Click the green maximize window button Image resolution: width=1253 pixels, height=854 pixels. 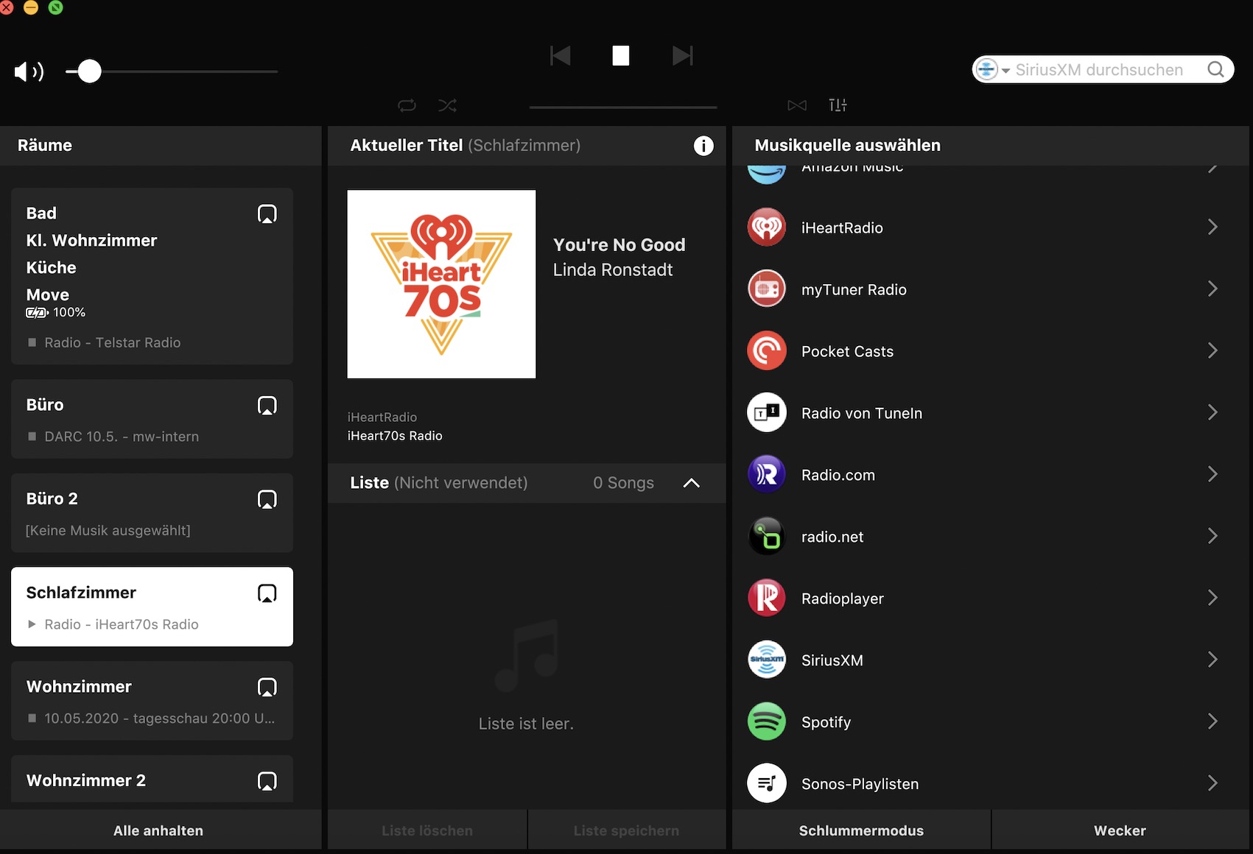(56, 7)
